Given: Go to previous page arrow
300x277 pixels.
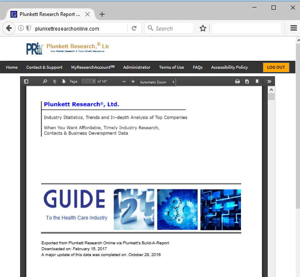Looking at the screenshot, I should tap(54, 82).
